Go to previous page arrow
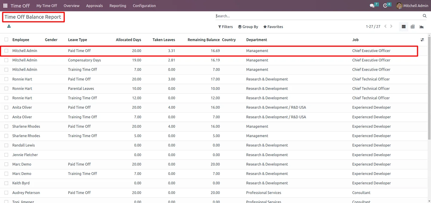 386,26
